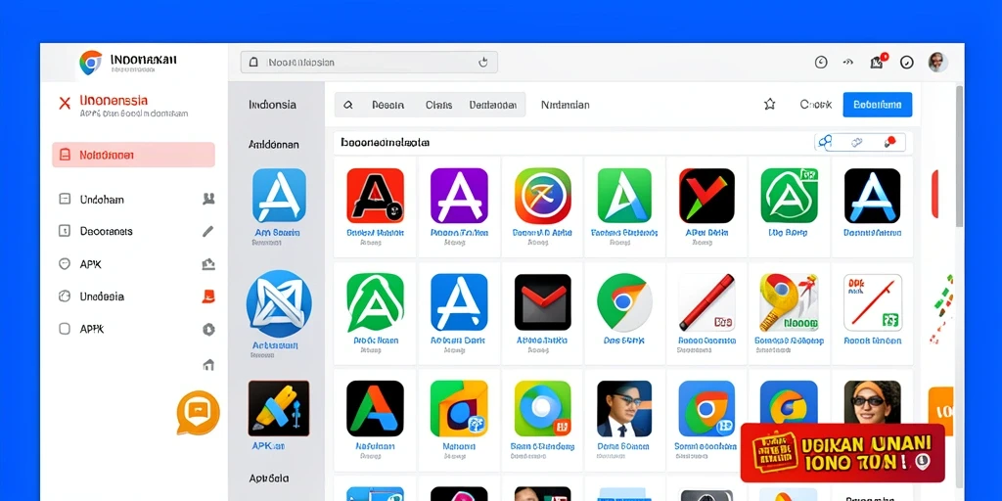Open the black app with the light-blue A

872,196
